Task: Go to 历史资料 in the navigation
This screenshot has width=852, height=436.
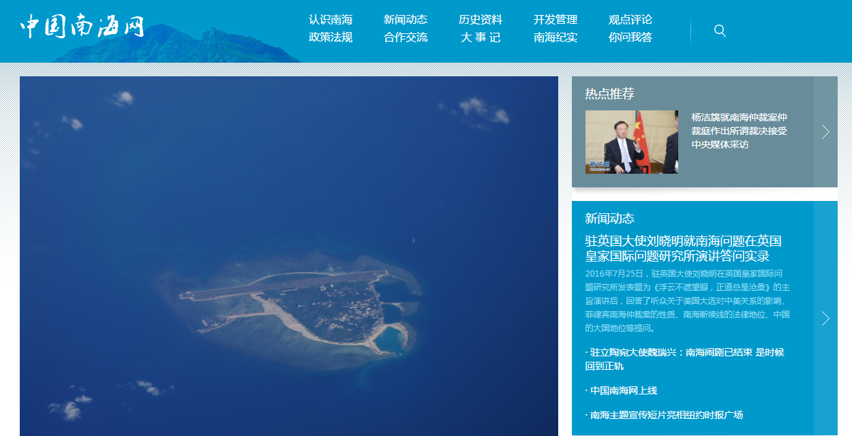Action: [481, 20]
